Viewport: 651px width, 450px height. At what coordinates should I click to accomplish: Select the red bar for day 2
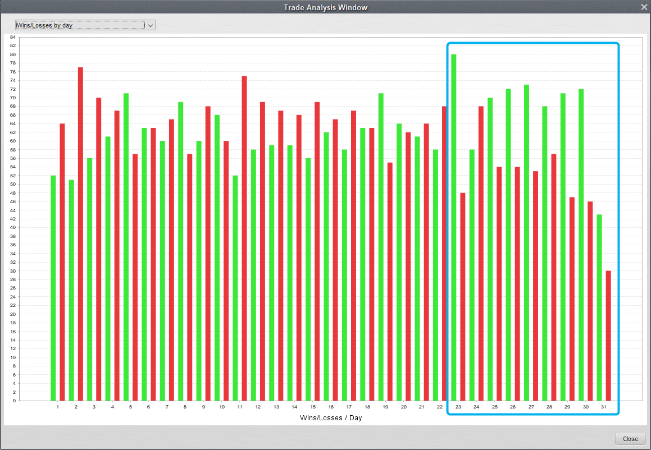coord(80,234)
